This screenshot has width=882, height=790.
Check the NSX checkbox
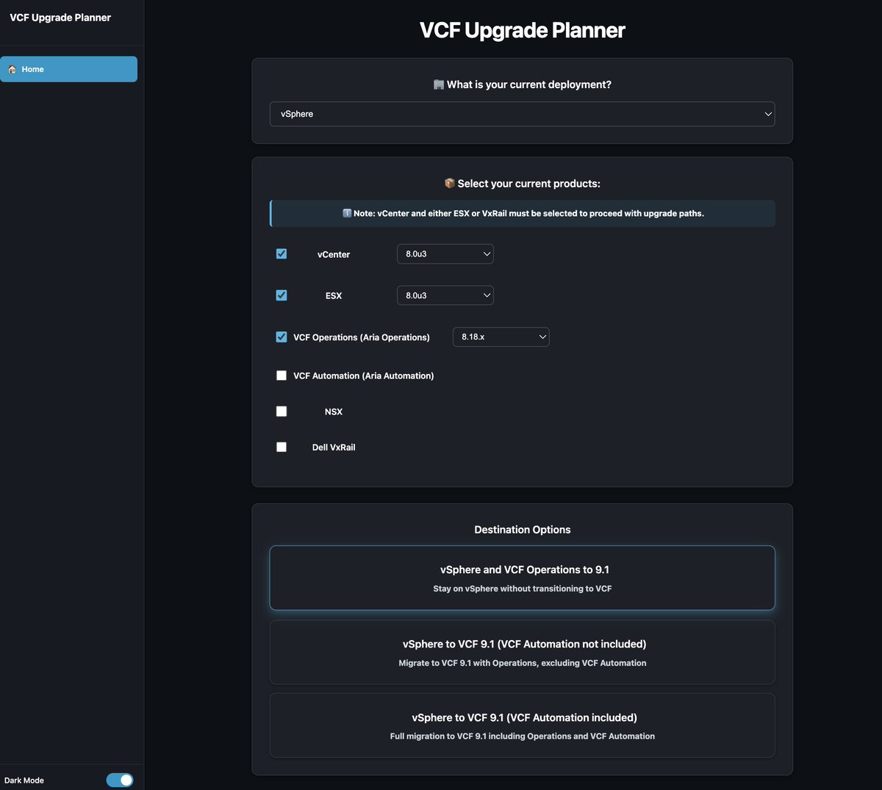point(282,412)
